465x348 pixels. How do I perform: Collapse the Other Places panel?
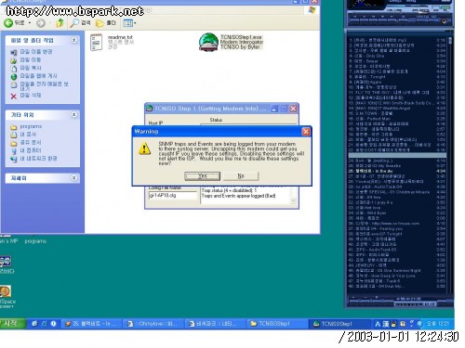pos(73,115)
